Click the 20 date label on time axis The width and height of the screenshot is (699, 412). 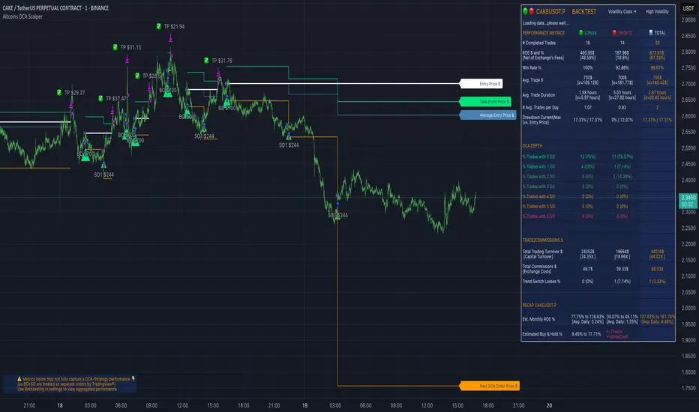click(549, 405)
